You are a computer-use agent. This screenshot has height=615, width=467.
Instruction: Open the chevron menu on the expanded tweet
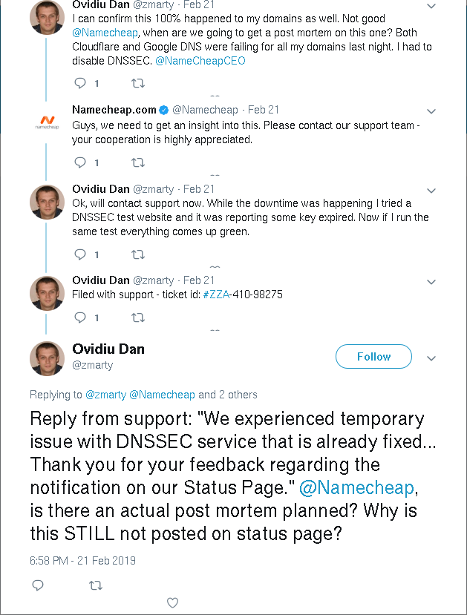click(431, 357)
